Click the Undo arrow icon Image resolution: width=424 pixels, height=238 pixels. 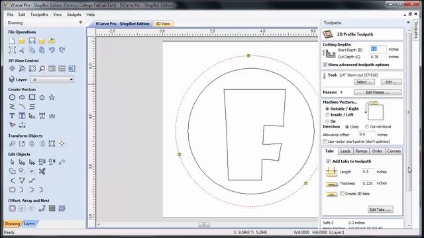(x=52, y=50)
